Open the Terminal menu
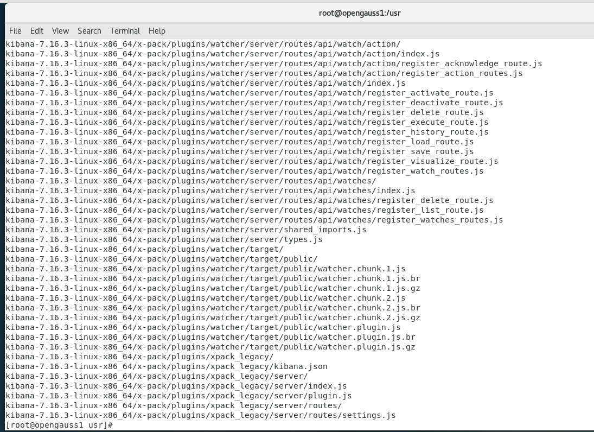594x432 pixels. [125, 31]
